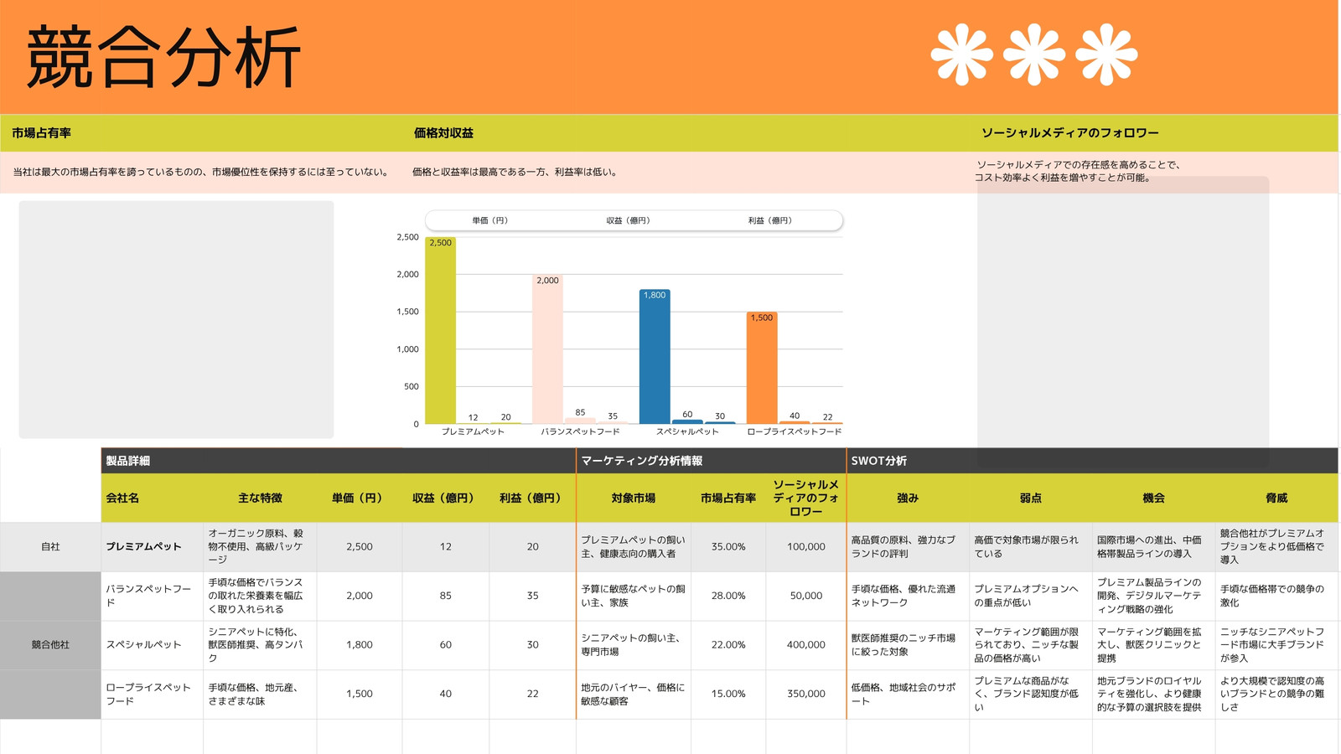
Task: Click the ロープライスペットフード chart axis label
Action: (x=794, y=431)
